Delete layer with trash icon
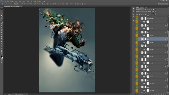 point(166,94)
